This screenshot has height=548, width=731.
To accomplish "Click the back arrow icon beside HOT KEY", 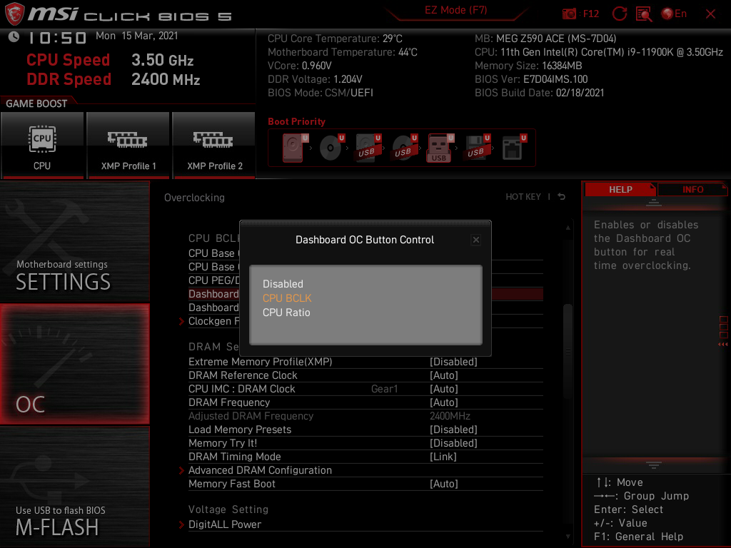I will [562, 197].
